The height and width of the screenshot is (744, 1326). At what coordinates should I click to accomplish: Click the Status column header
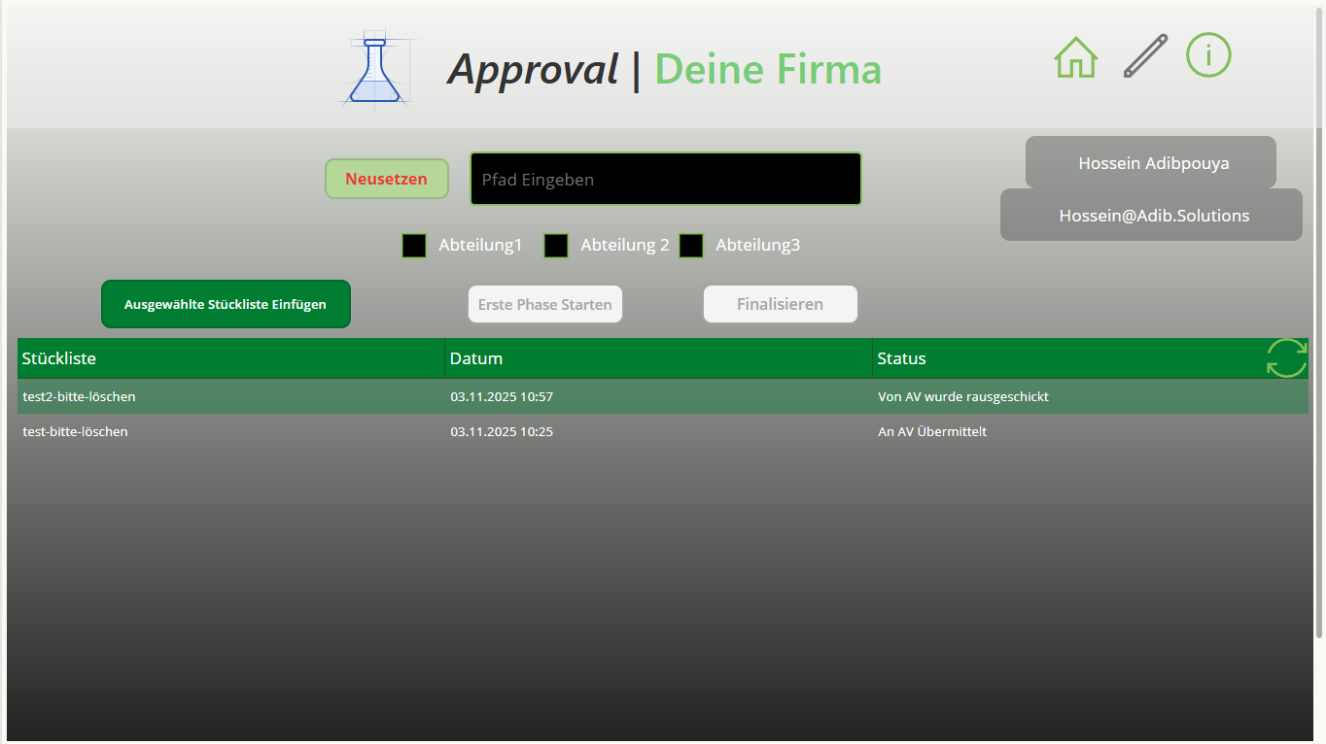click(x=1064, y=358)
